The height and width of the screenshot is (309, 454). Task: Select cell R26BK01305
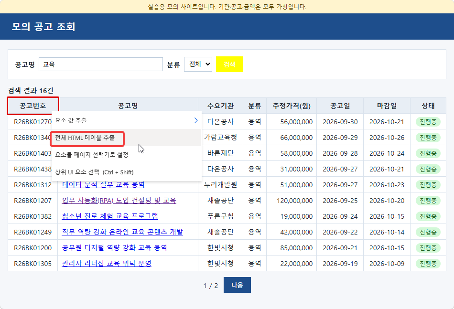32,264
